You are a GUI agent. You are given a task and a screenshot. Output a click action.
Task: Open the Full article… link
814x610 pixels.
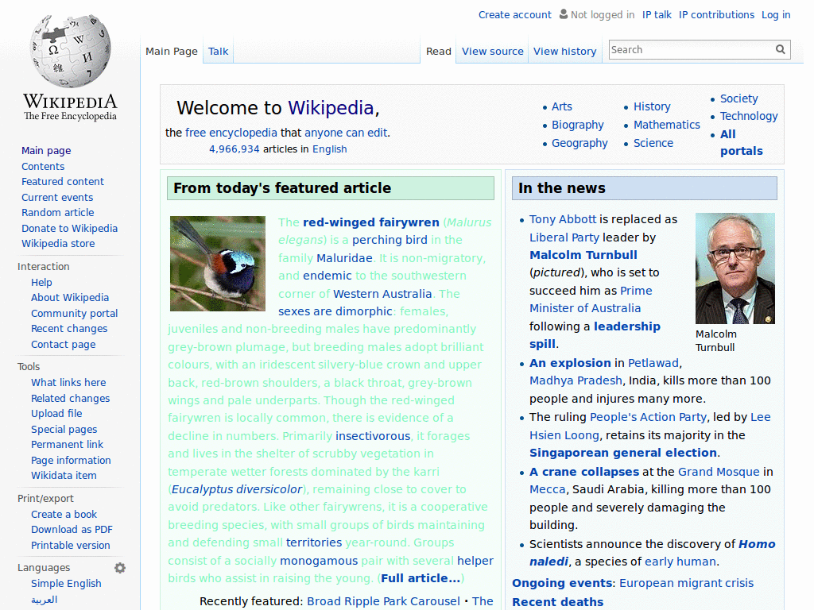tap(421, 578)
